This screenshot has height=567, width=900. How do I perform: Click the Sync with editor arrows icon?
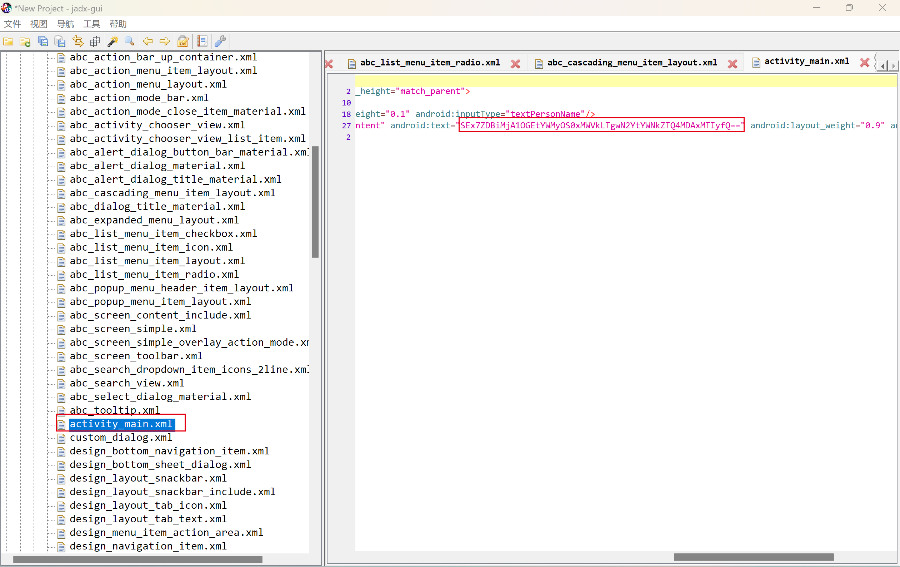click(78, 41)
